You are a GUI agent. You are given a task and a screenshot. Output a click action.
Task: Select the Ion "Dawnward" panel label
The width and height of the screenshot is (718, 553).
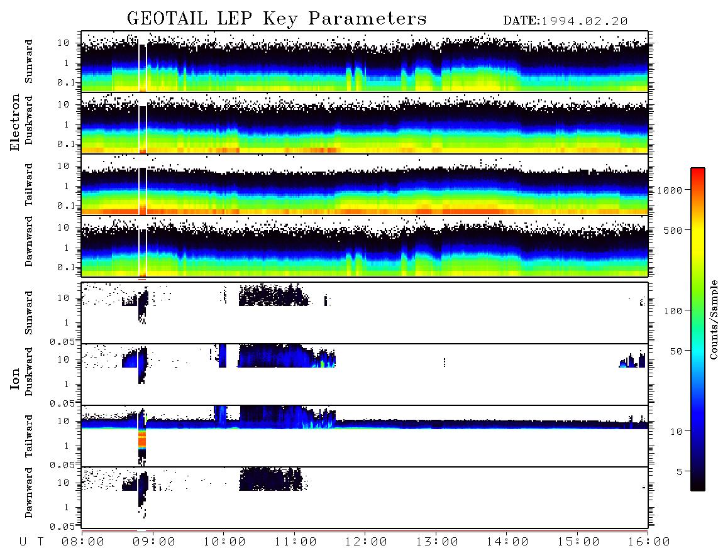click(29, 493)
